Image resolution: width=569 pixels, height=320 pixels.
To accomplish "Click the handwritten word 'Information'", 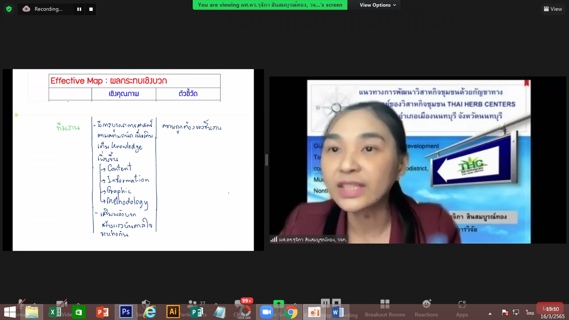I will (x=128, y=179).
